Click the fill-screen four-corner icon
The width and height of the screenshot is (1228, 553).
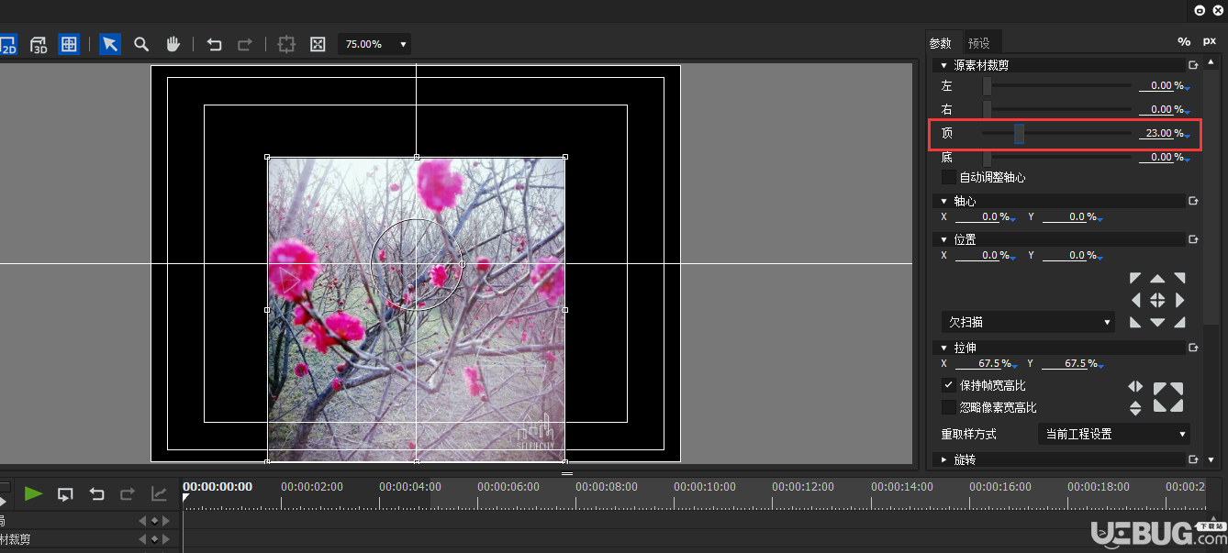pos(1168,397)
